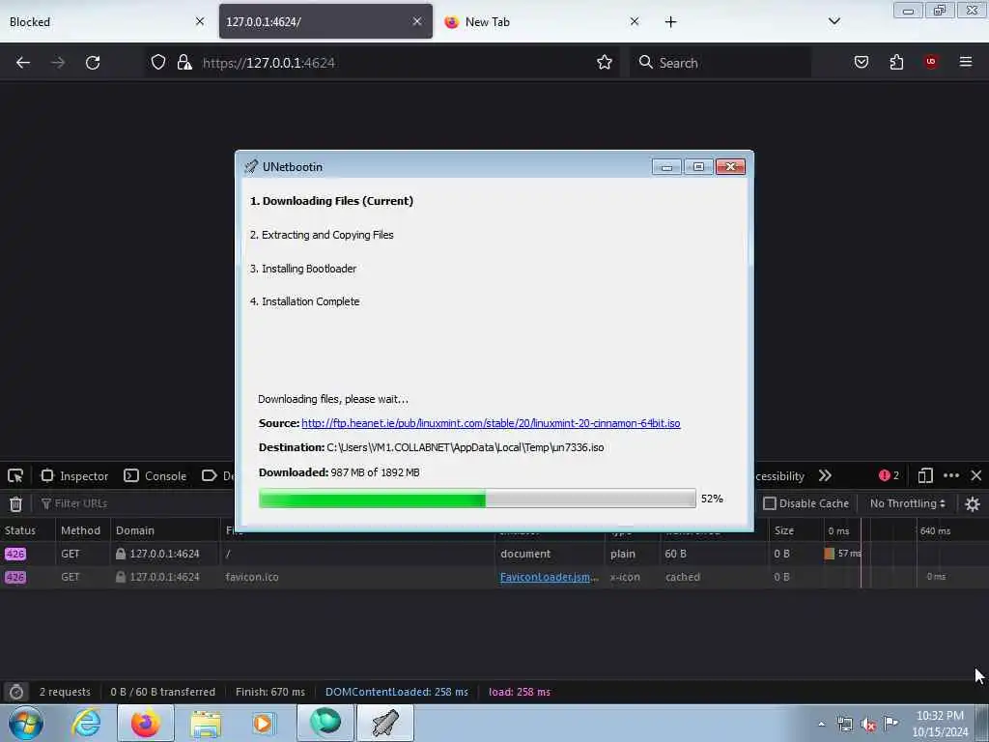Screen dimensions: 989x742
Task: Sort by the Method column header
Action: pos(83,530)
